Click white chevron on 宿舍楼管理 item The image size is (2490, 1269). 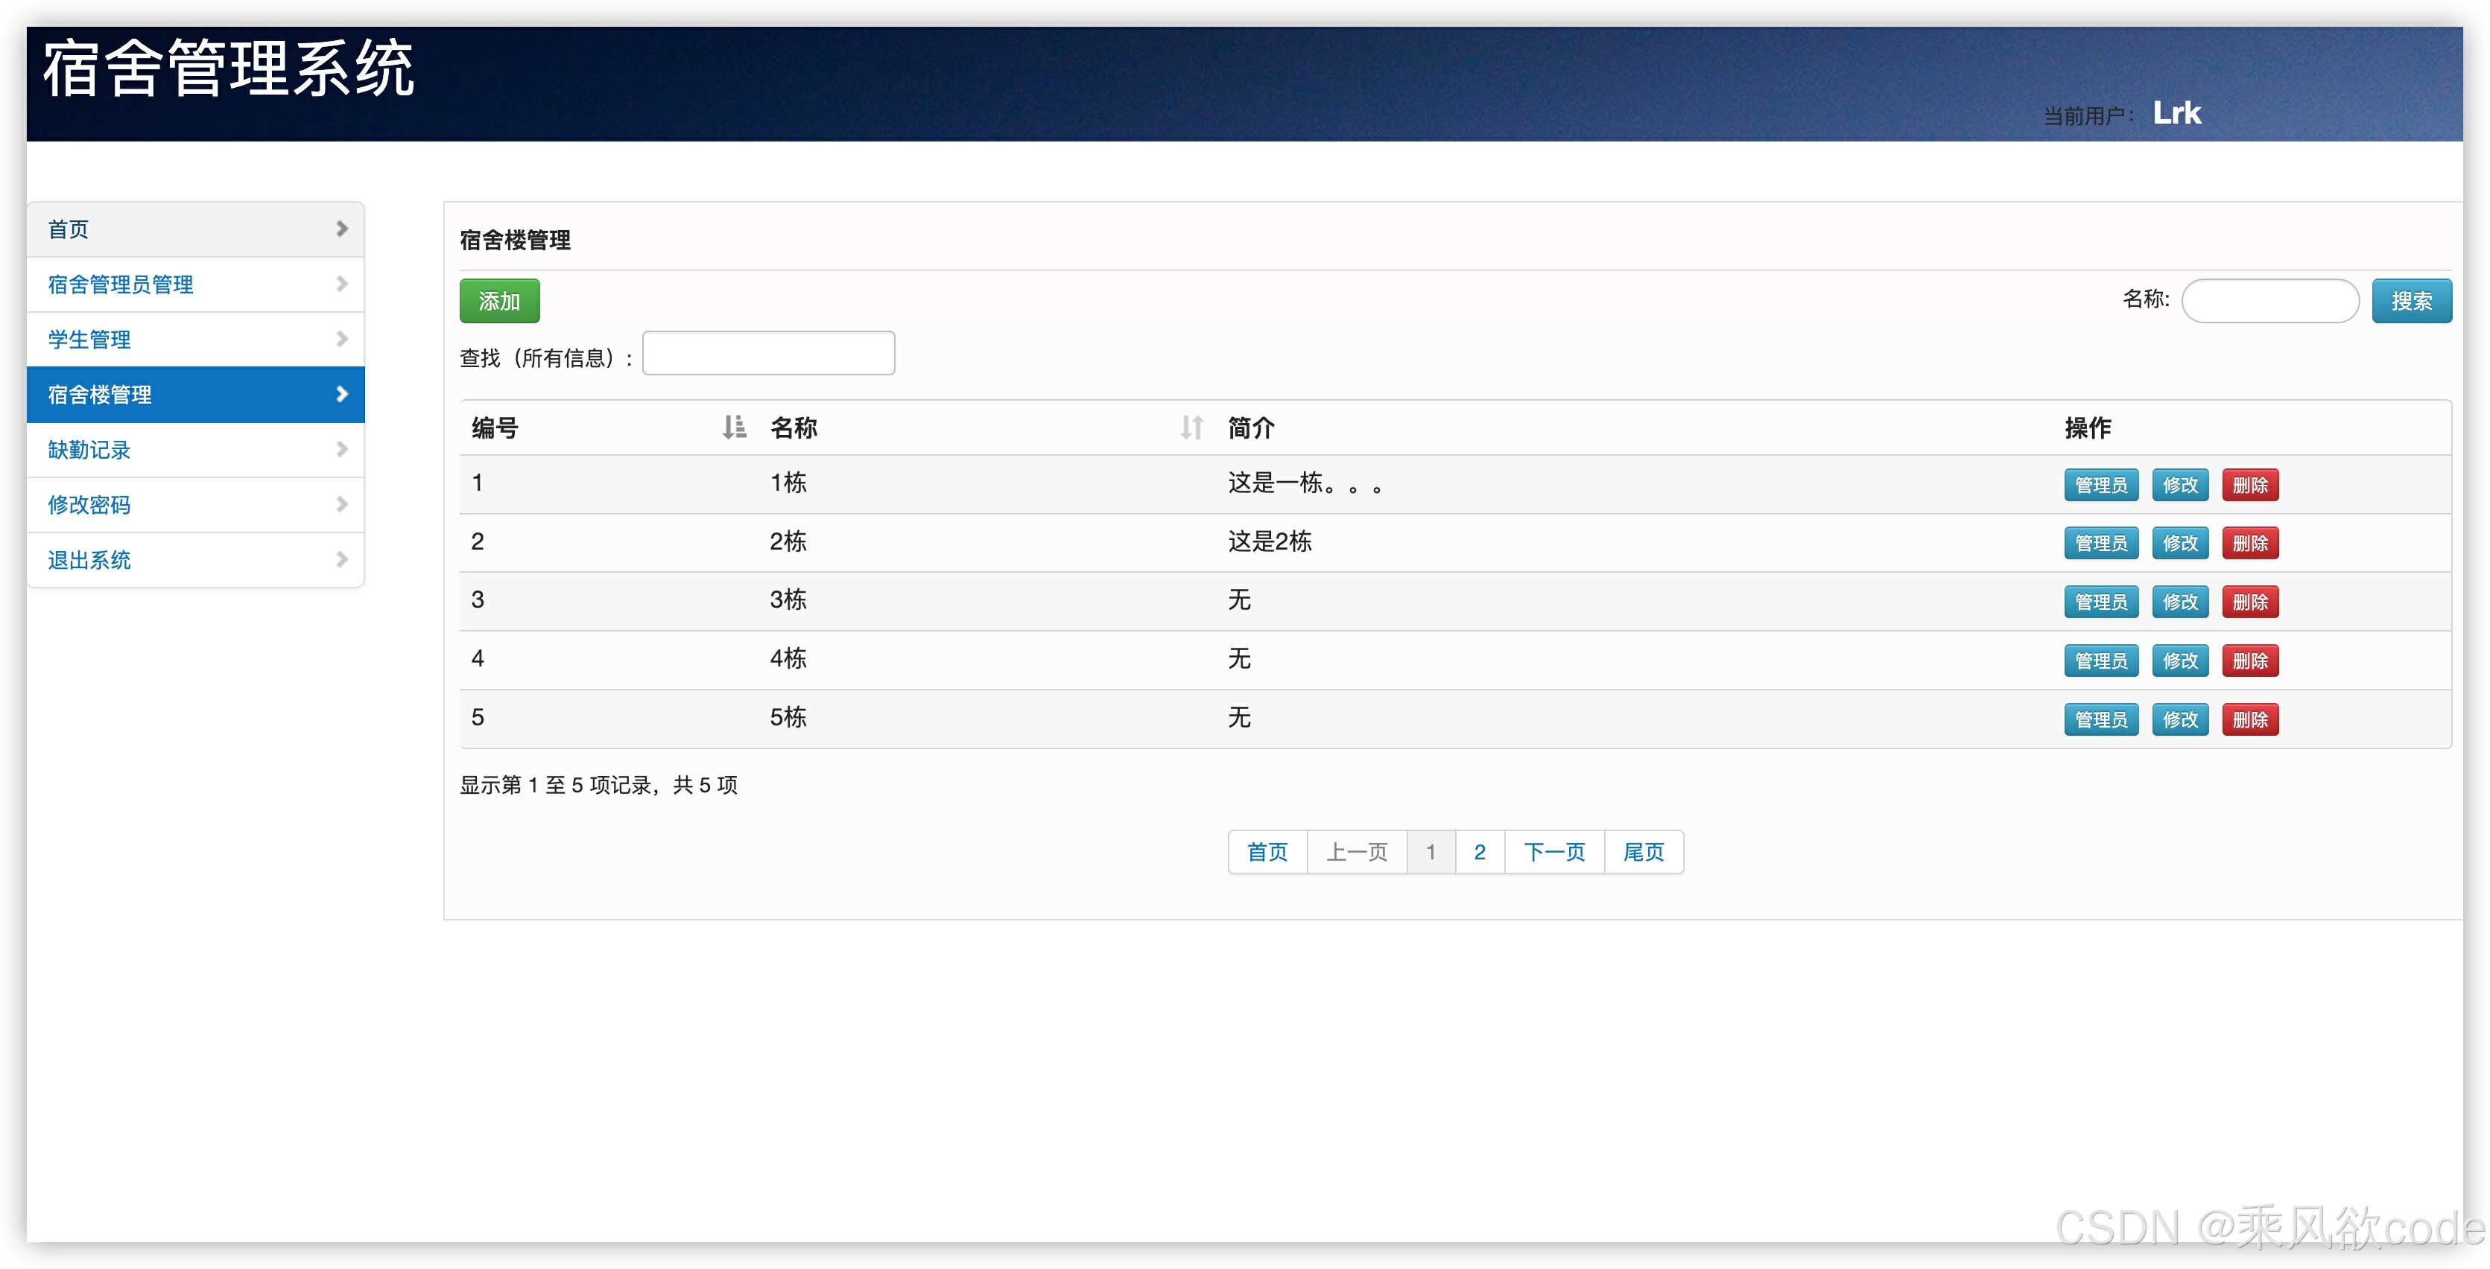pos(341,394)
